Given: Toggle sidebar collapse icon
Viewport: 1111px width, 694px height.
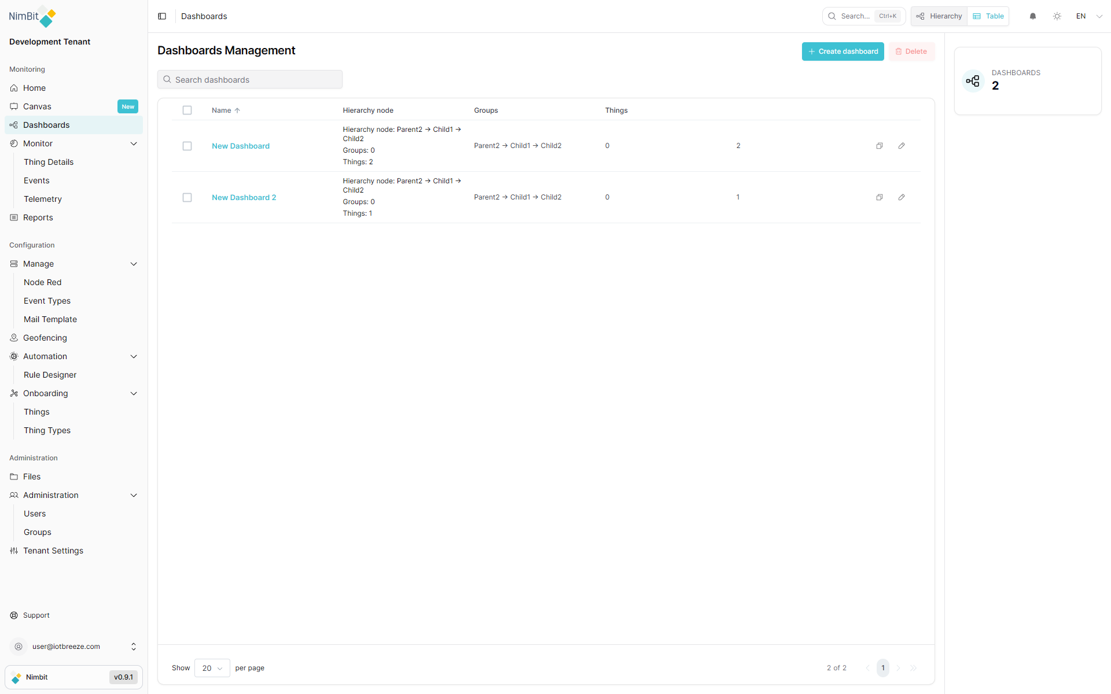Looking at the screenshot, I should [162, 16].
